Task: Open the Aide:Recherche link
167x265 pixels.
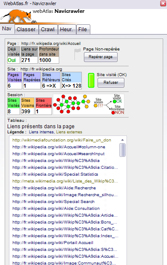Action: (x=54, y=188)
